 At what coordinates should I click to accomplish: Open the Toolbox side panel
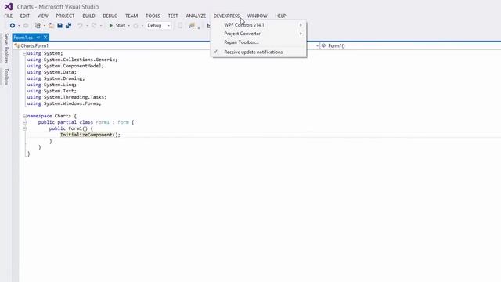pos(6,77)
